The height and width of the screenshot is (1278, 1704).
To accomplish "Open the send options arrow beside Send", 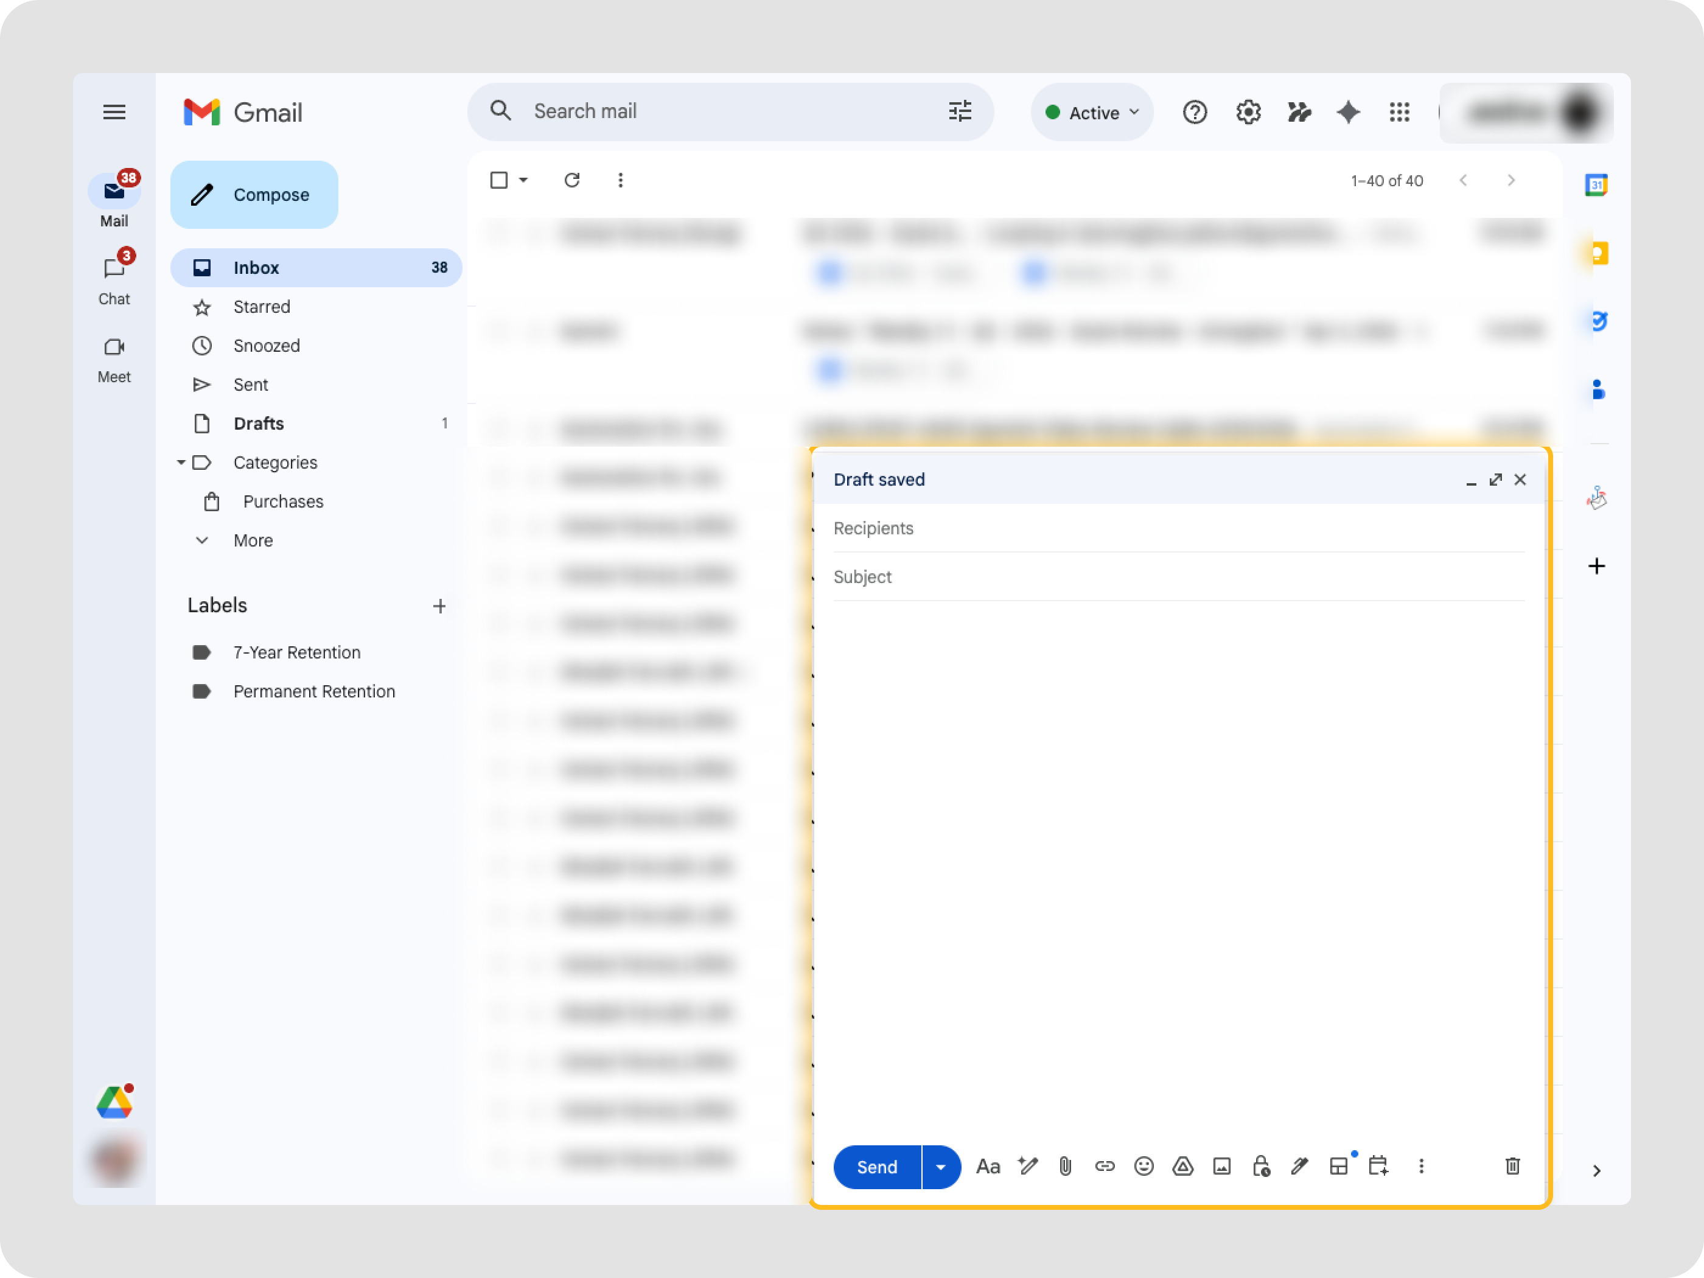I will point(941,1167).
